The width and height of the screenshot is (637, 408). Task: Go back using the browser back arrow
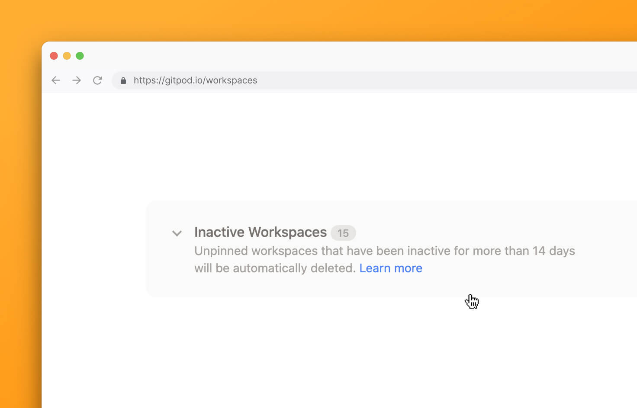click(56, 80)
